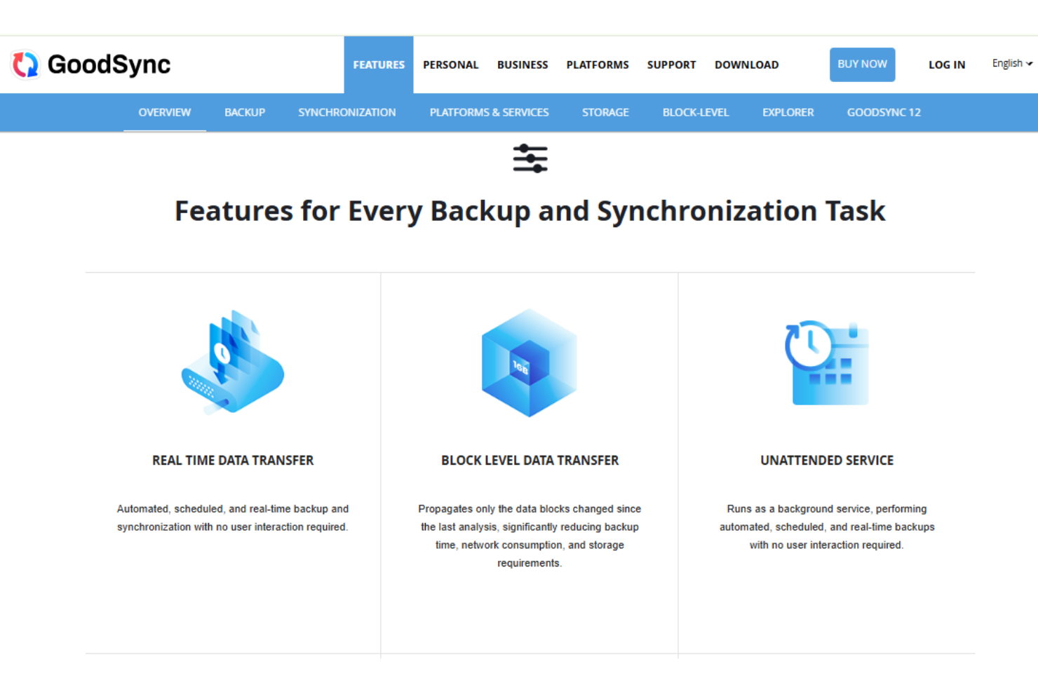Screen dimensions: 1038x692
Task: Select the Overview tab
Action: [x=165, y=112]
